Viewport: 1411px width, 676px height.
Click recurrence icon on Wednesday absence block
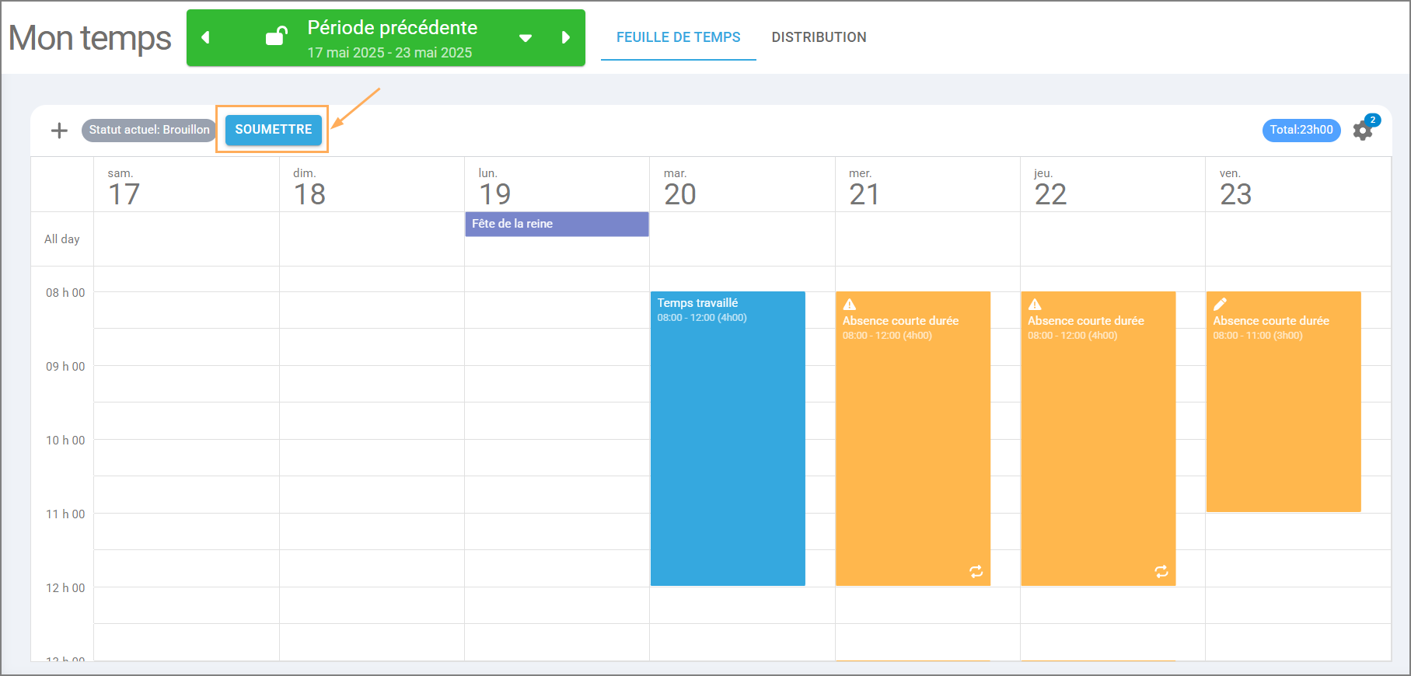[x=976, y=572]
